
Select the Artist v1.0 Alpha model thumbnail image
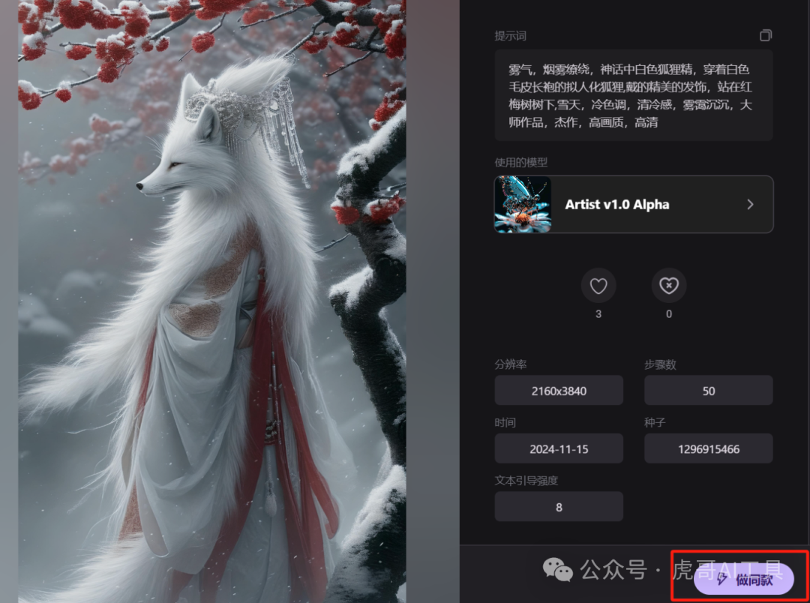(x=522, y=204)
